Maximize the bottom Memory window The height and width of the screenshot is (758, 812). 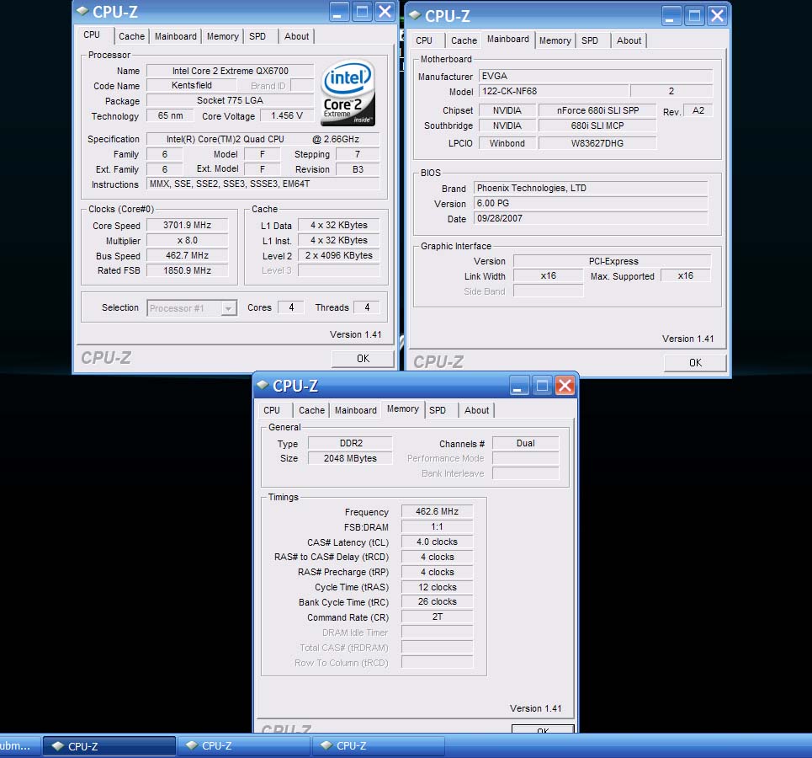click(542, 385)
